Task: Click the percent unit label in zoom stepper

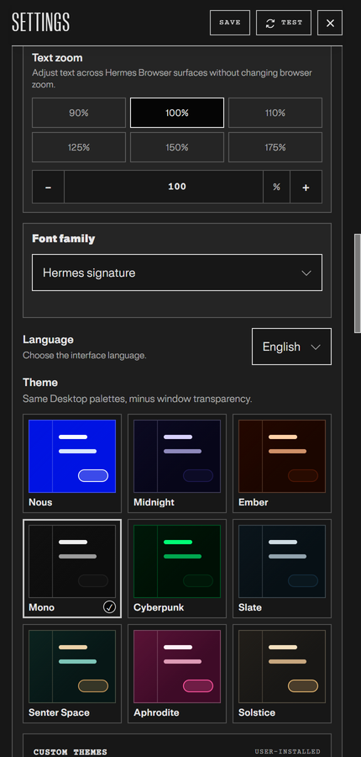Action: coord(277,187)
